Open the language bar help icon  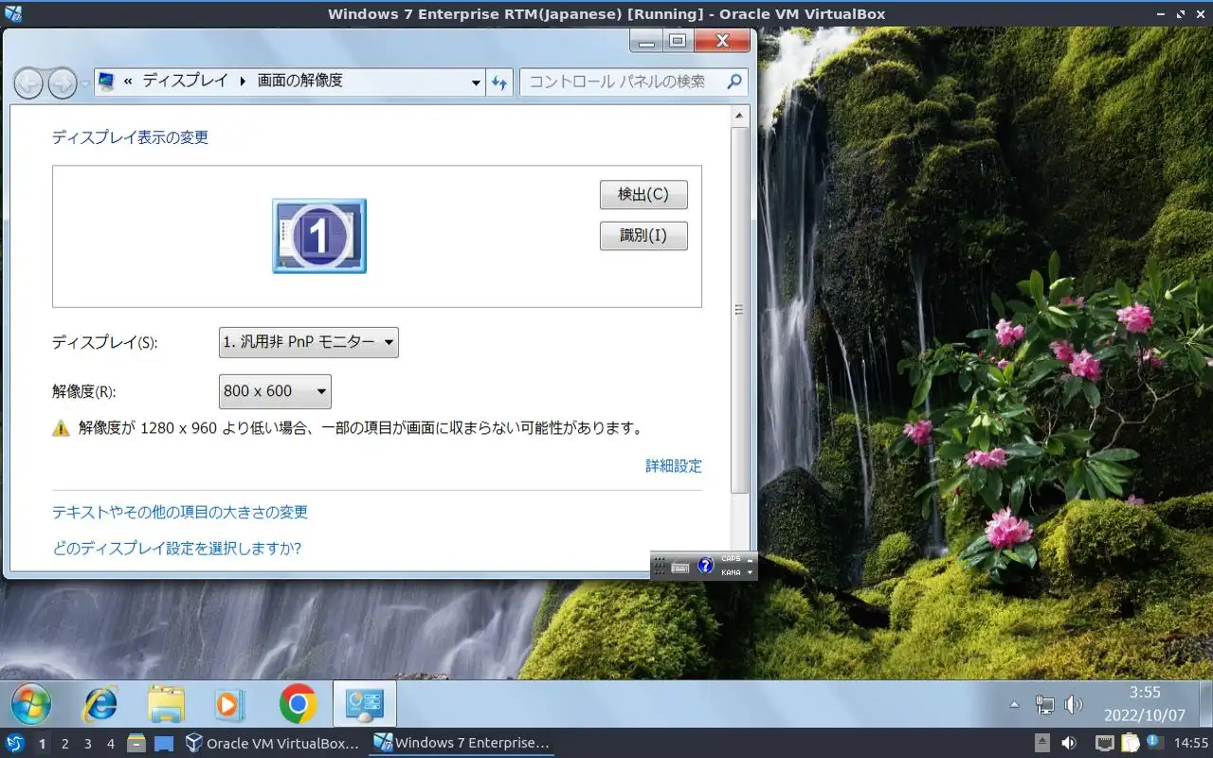(705, 566)
